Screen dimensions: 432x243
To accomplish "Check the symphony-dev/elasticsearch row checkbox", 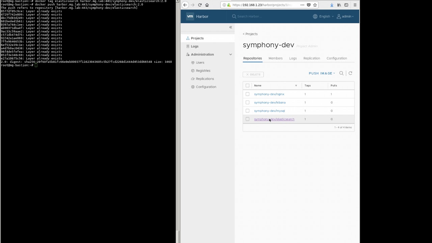I will pos(247,119).
